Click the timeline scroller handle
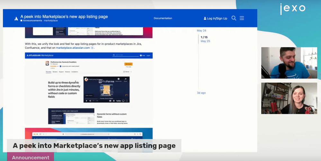The image size is (321, 161). coord(199,39)
